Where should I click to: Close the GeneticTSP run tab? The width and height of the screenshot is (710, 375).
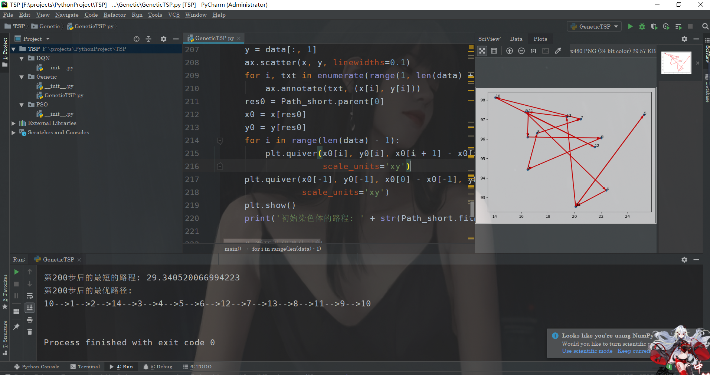79,260
